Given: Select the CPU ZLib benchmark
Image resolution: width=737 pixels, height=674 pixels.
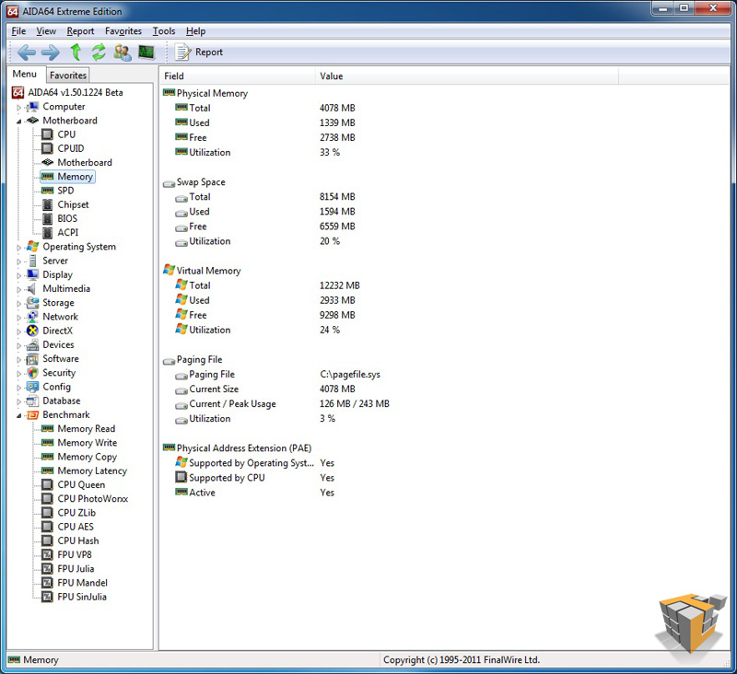Looking at the screenshot, I should click(68, 513).
